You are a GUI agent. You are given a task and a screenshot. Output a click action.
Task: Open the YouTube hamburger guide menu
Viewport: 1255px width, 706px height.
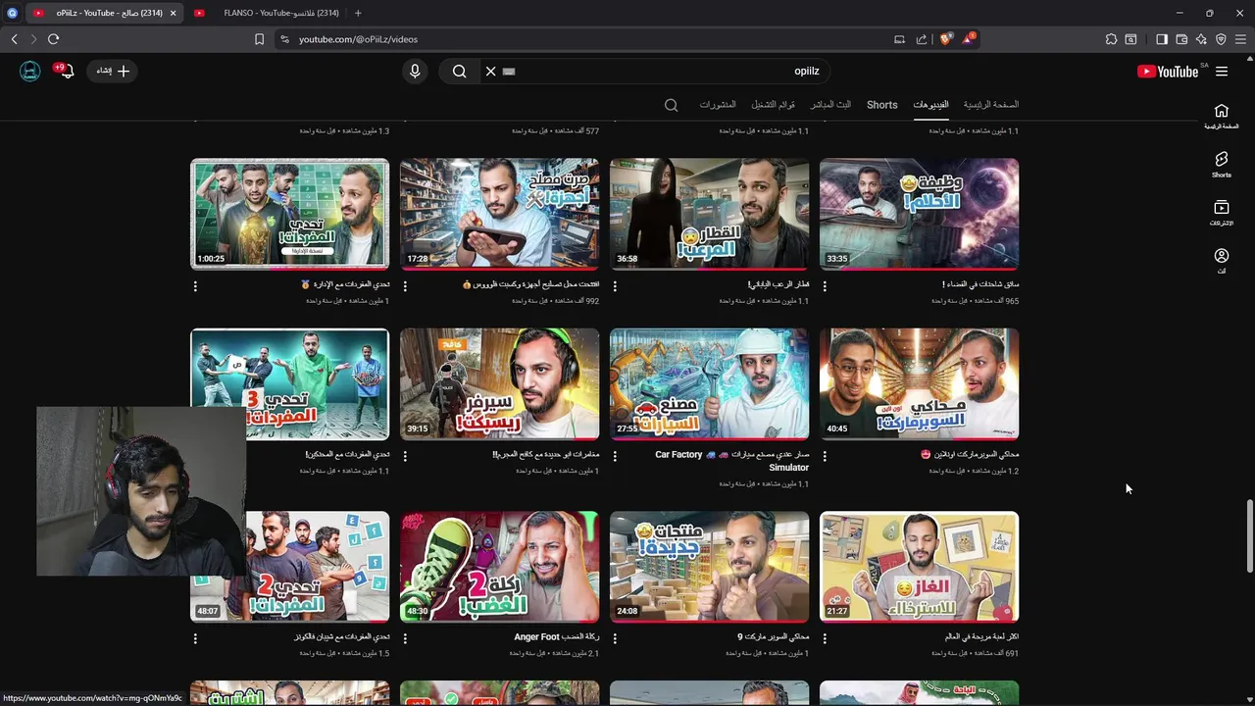point(1222,71)
